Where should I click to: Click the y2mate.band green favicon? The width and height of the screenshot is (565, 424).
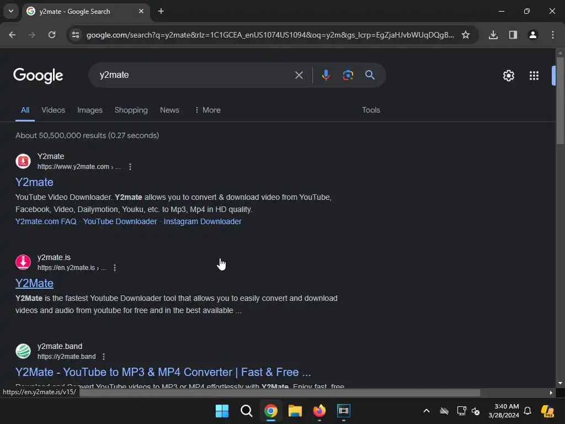[23, 351]
